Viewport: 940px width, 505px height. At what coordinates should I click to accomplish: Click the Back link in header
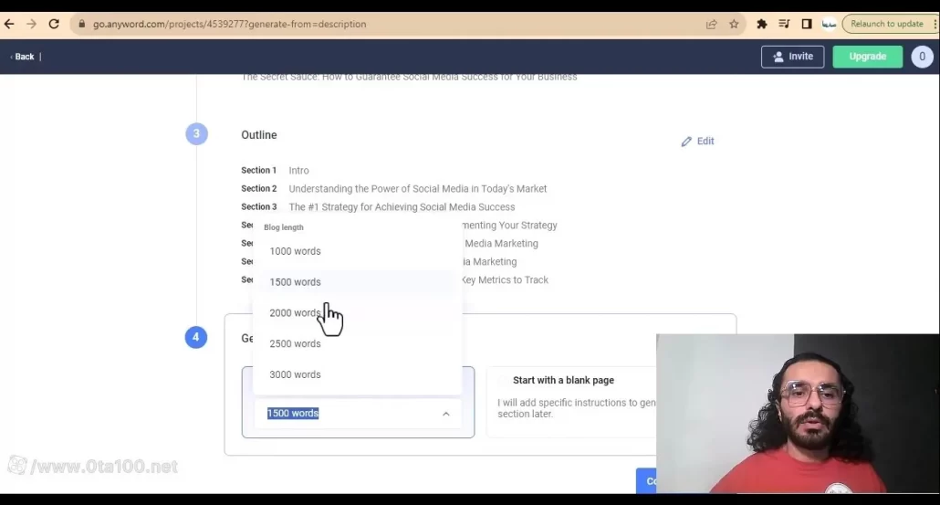(x=24, y=57)
